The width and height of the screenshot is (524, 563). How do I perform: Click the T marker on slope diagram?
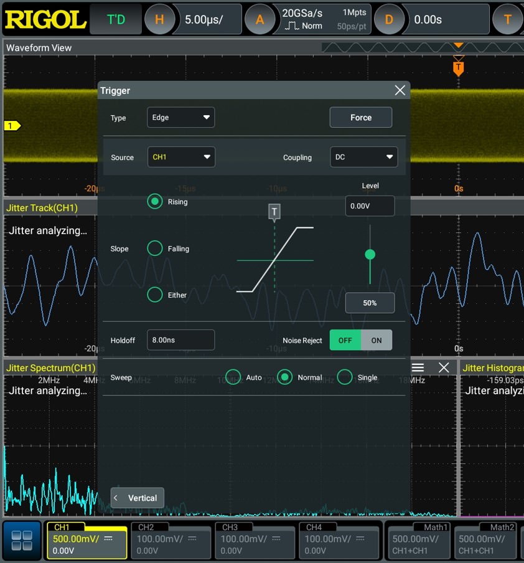coord(274,212)
